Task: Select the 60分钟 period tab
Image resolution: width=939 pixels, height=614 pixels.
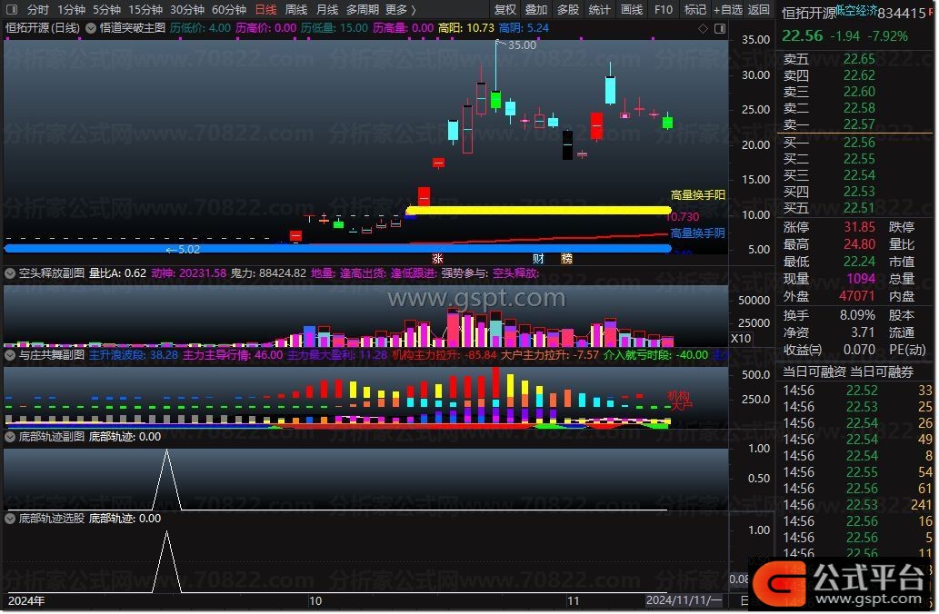Action: coord(229,10)
